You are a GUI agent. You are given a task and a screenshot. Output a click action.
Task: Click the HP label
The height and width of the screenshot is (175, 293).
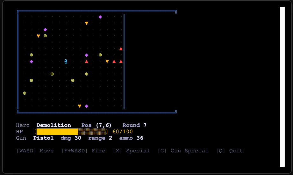(x=19, y=132)
